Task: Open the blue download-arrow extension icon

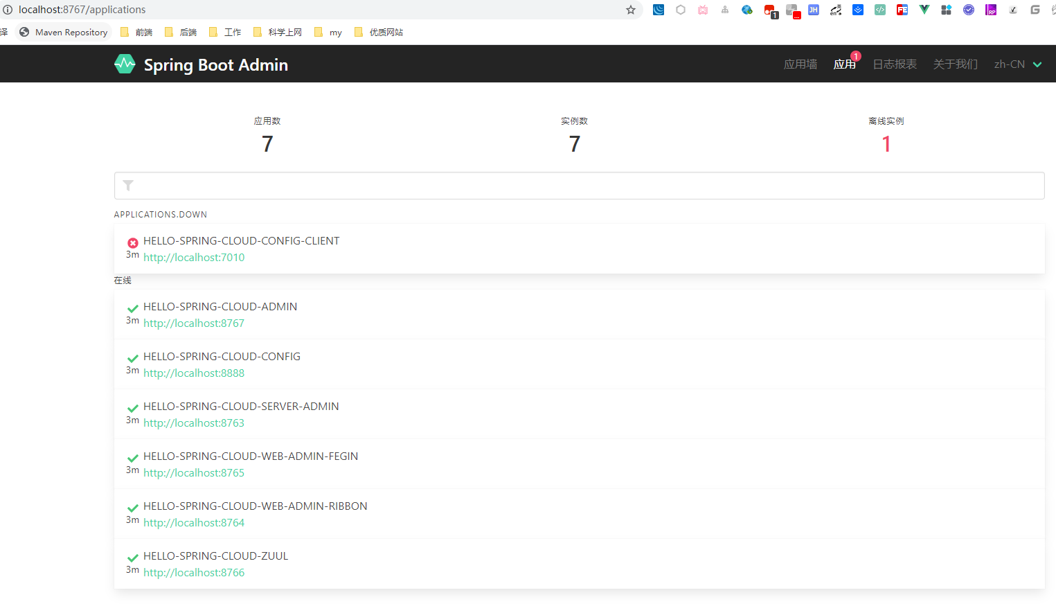Action: [858, 10]
